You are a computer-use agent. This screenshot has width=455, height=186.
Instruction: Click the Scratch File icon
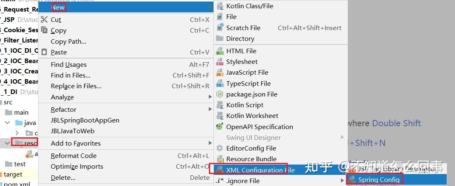click(220, 28)
